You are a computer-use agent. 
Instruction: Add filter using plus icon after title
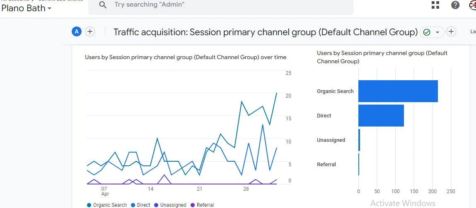point(451,31)
